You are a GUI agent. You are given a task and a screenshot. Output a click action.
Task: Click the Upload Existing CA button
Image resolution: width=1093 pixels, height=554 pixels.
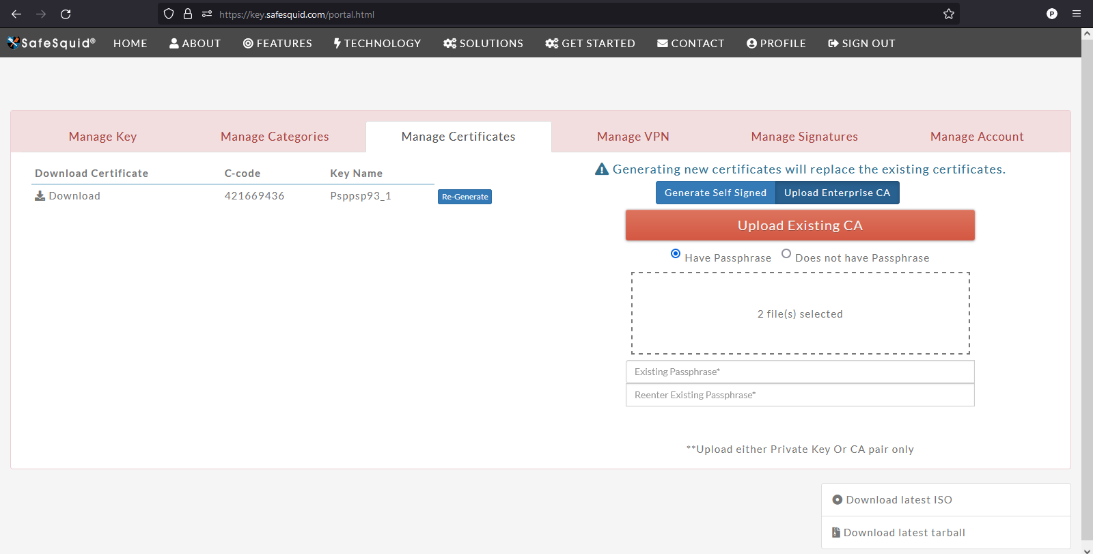coord(800,225)
